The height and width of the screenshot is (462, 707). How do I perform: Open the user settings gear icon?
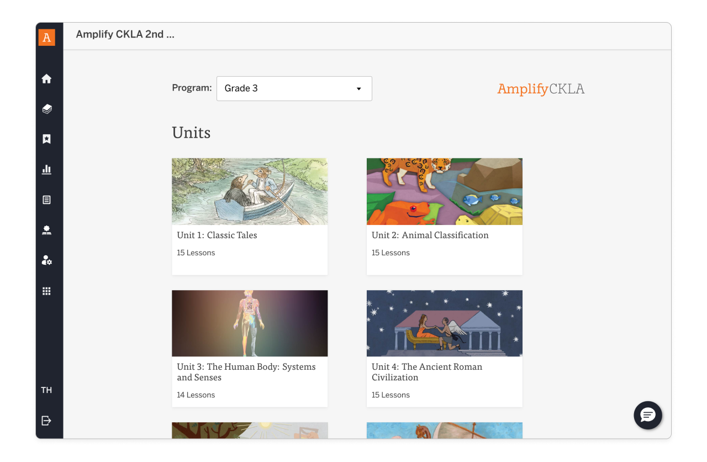(x=46, y=260)
